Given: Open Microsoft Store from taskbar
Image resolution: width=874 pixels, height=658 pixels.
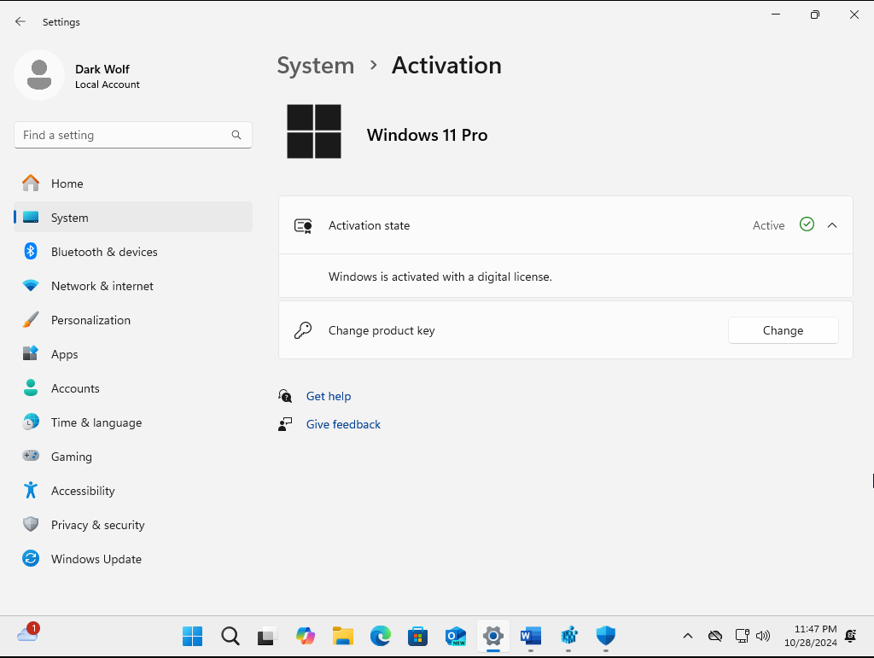Looking at the screenshot, I should pyautogui.click(x=417, y=636).
